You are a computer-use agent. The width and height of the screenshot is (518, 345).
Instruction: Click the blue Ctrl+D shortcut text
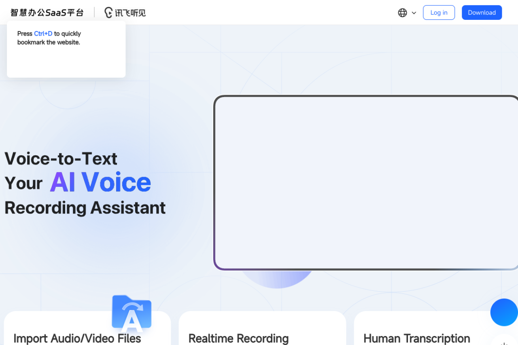[x=43, y=34]
